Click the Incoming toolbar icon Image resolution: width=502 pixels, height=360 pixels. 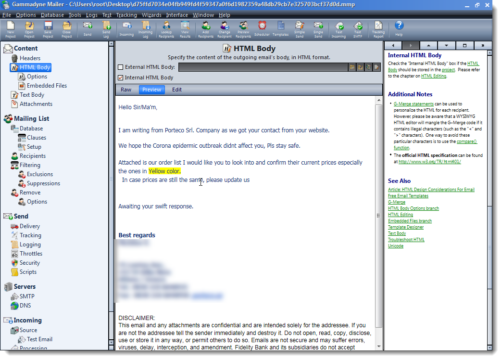[127, 29]
